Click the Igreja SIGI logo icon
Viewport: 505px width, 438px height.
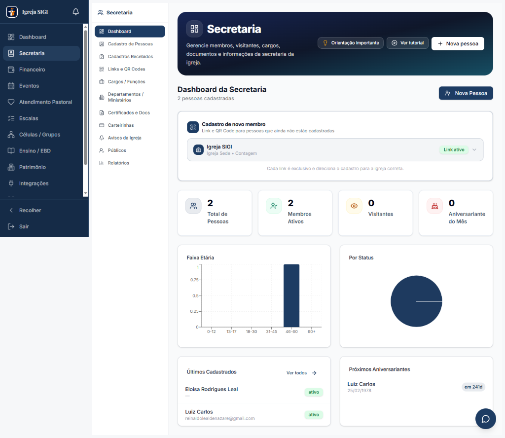click(12, 12)
